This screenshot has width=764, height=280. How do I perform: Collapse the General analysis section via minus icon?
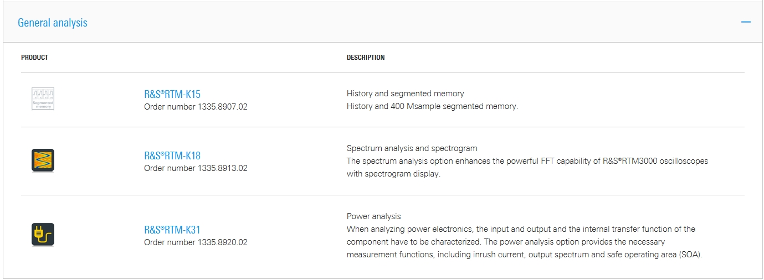746,22
